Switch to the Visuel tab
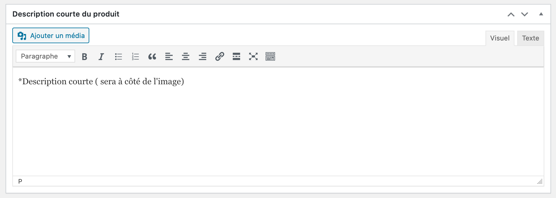 [x=500, y=38]
